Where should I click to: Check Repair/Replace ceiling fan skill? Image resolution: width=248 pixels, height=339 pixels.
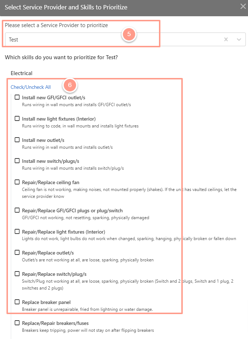pyautogui.click(x=17, y=182)
